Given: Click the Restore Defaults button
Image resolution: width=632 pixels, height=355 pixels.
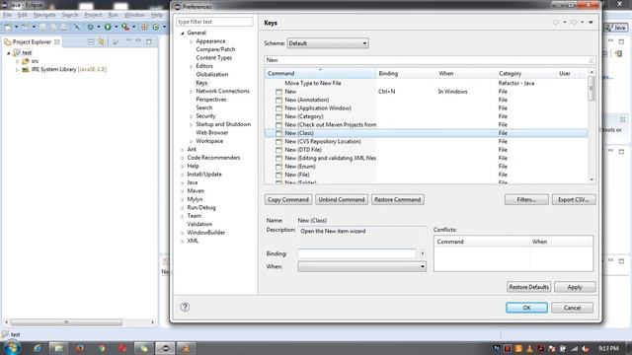Looking at the screenshot, I should (529, 287).
